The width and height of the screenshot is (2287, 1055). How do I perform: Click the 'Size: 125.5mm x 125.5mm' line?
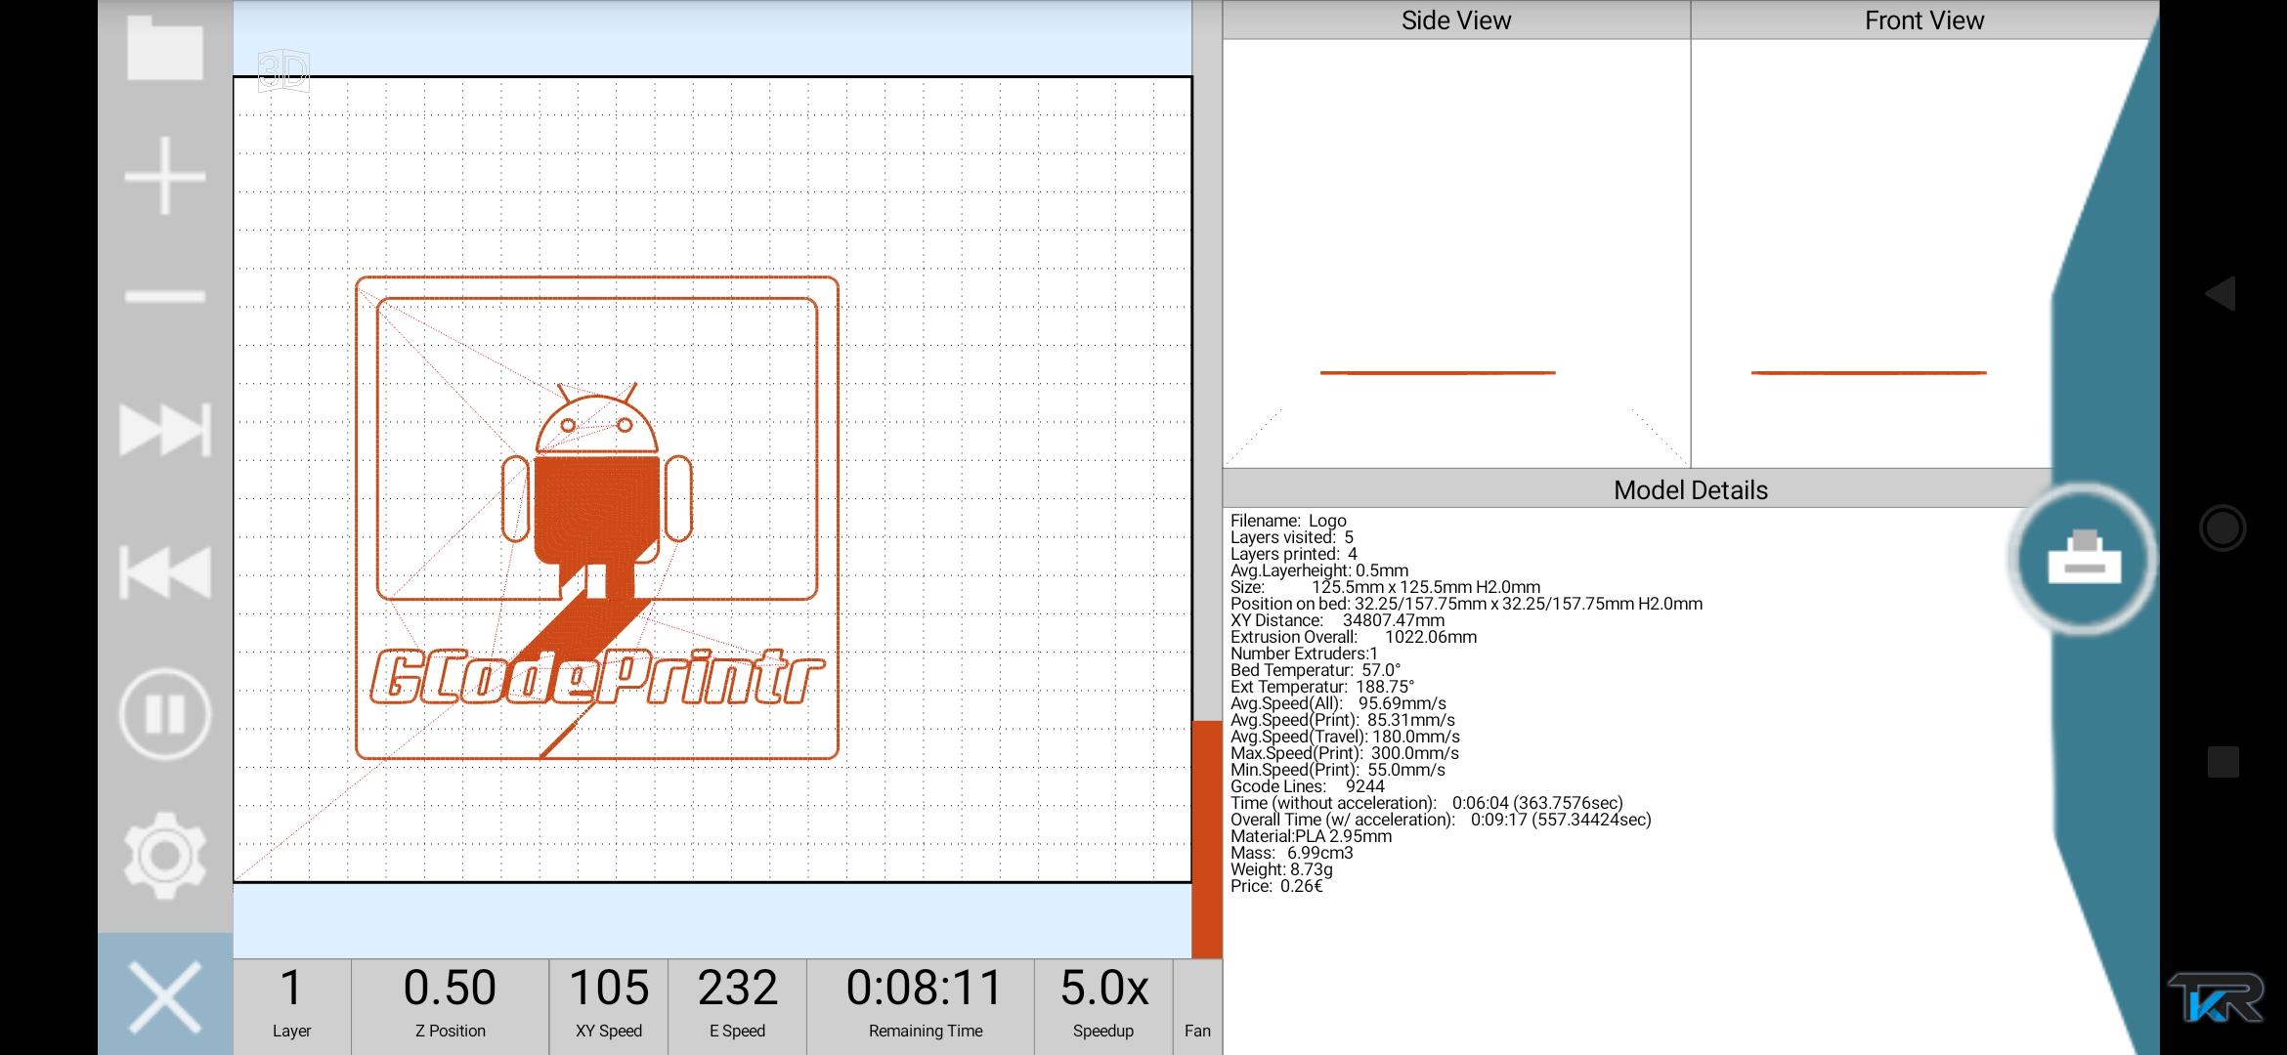point(1385,587)
